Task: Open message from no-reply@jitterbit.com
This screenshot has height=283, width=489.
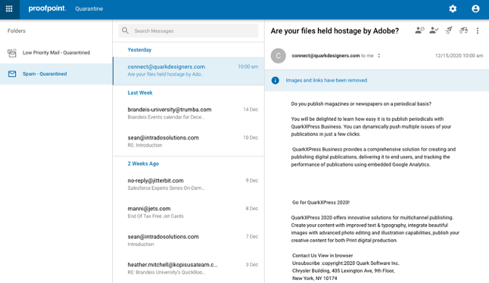Action: pyautogui.click(x=188, y=184)
